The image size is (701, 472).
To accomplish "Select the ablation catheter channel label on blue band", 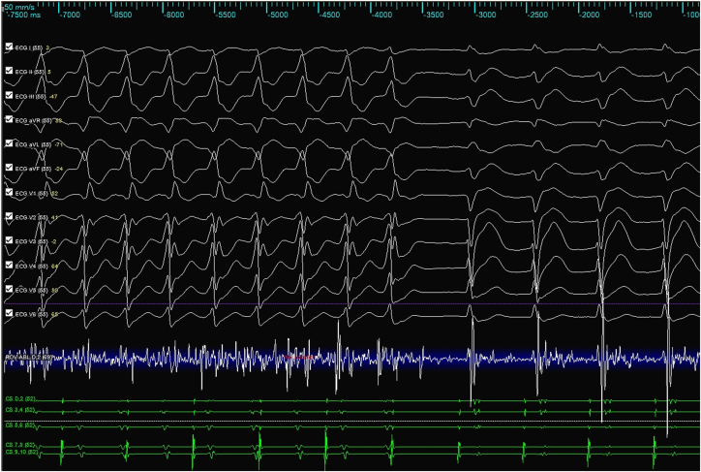I will pyautogui.click(x=29, y=357).
